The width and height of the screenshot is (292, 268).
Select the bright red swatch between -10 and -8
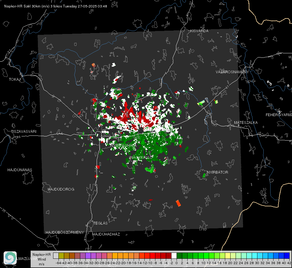[x=152, y=255]
